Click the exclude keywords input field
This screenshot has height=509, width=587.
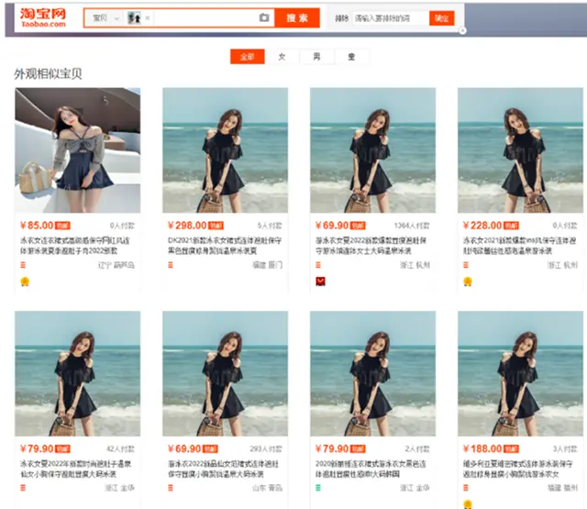[390, 18]
